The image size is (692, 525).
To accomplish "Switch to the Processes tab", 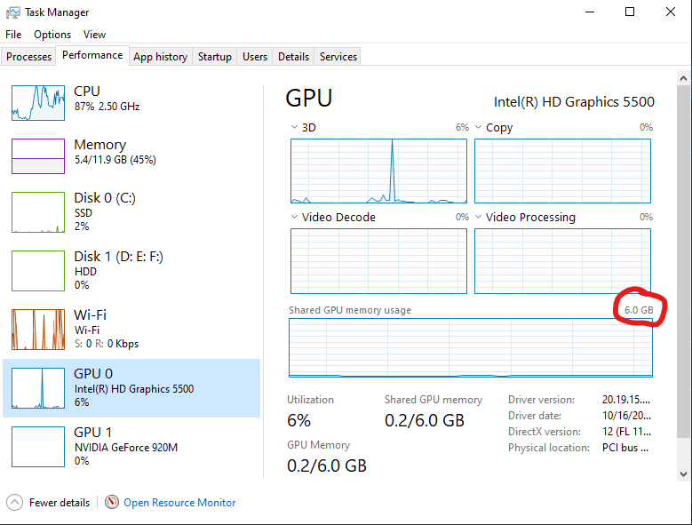I will point(28,57).
